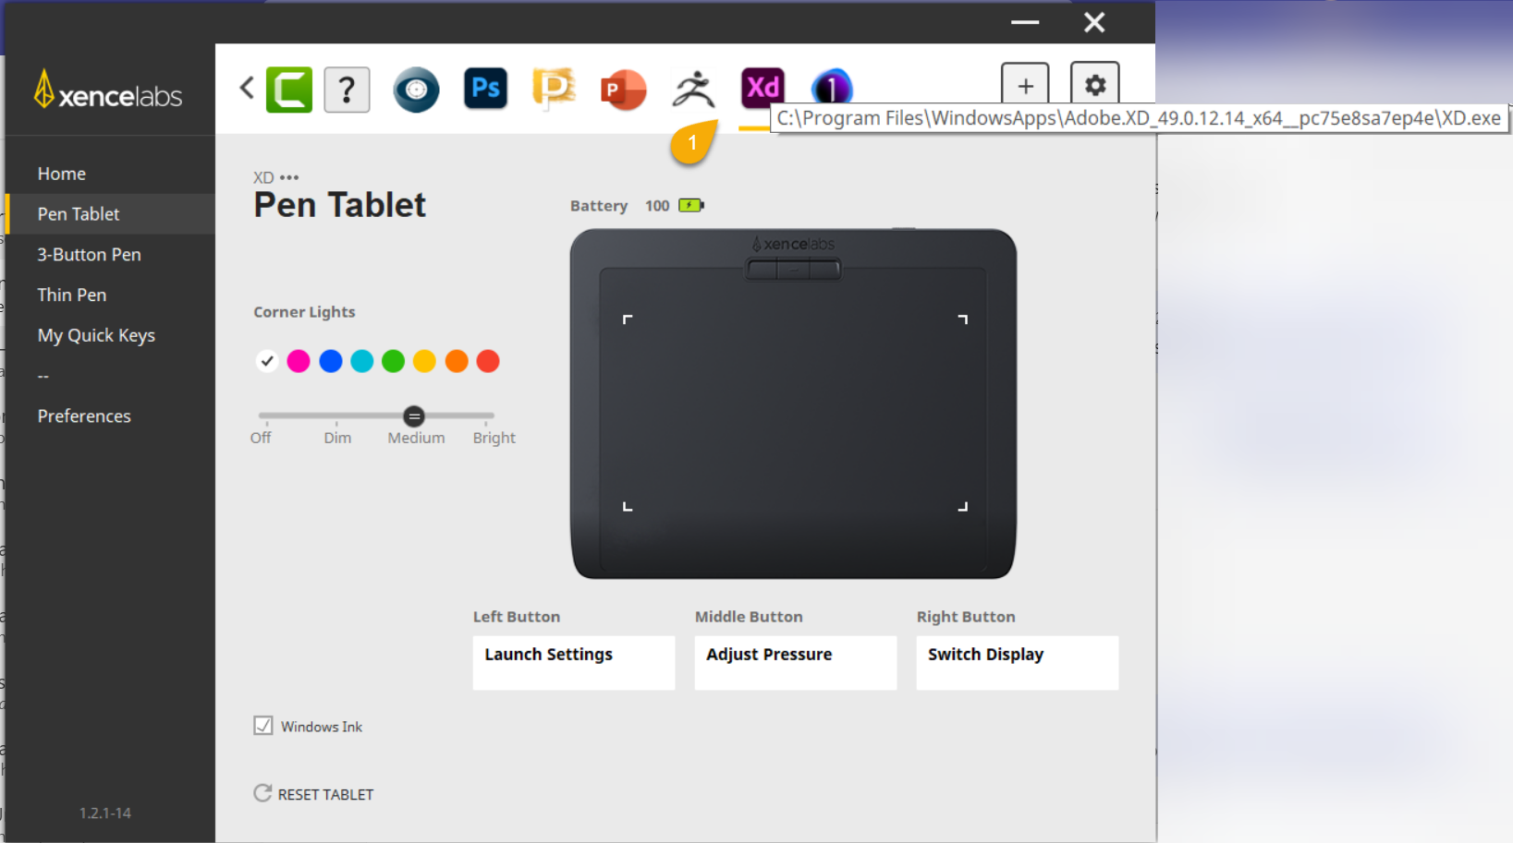Click the Xencelabs logo

point(108,90)
